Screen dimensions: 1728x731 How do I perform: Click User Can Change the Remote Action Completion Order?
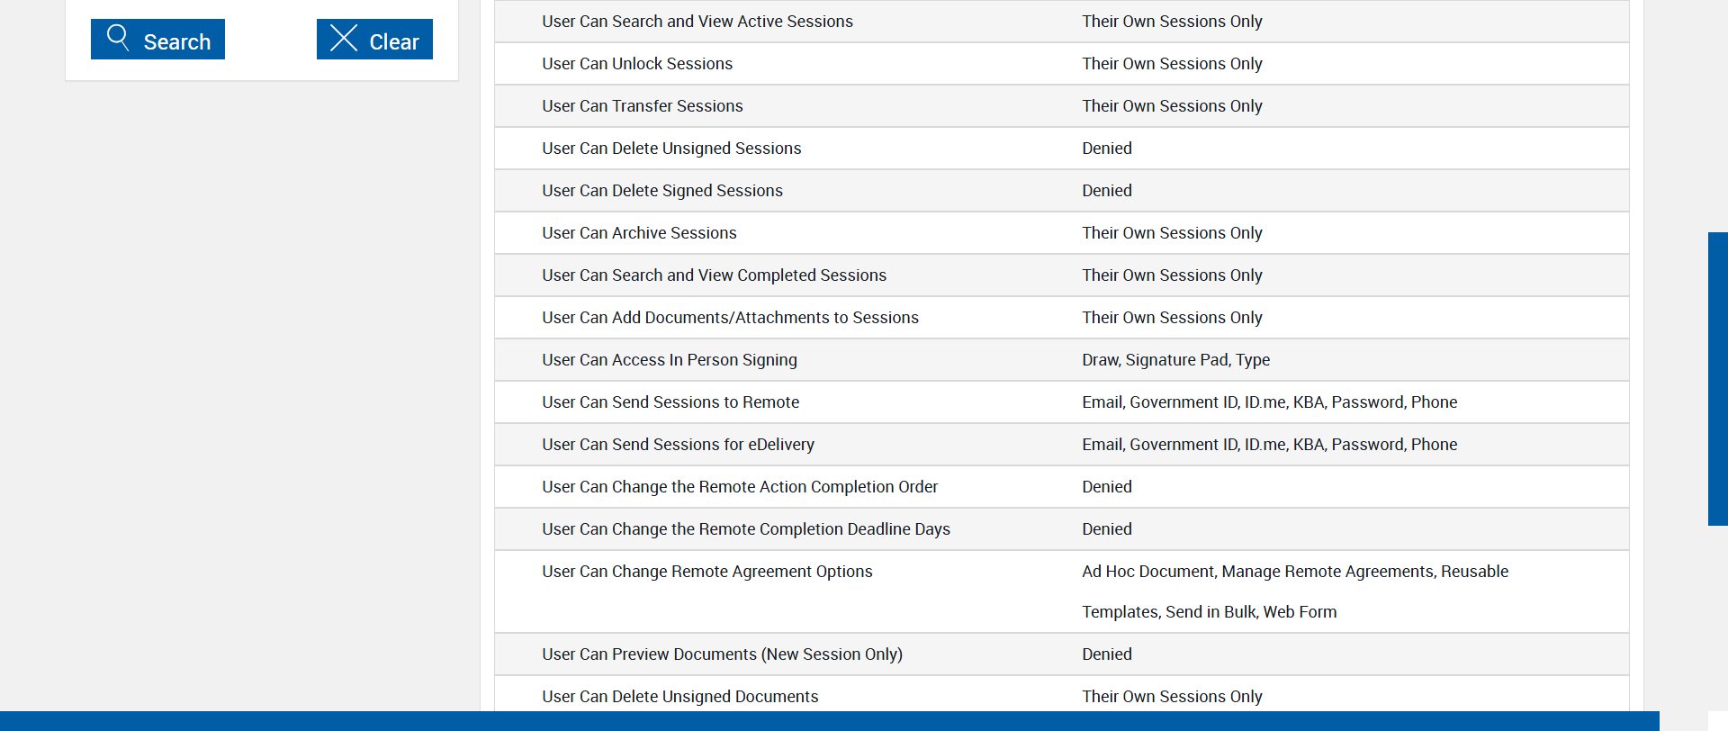point(740,487)
